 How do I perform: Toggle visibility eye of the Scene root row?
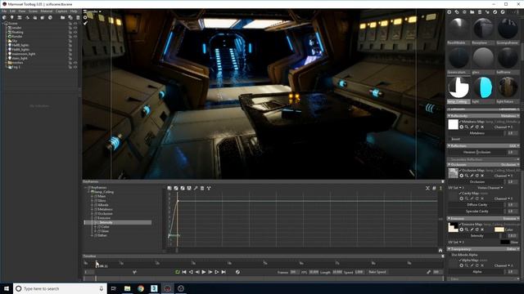(x=75, y=24)
